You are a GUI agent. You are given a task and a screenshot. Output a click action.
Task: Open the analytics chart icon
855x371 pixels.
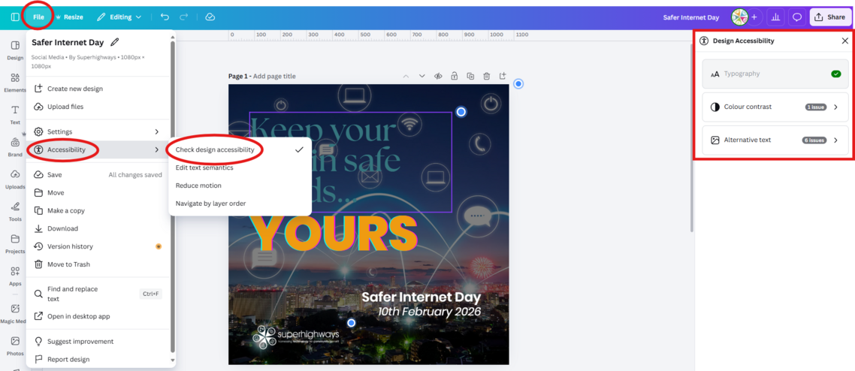point(775,17)
